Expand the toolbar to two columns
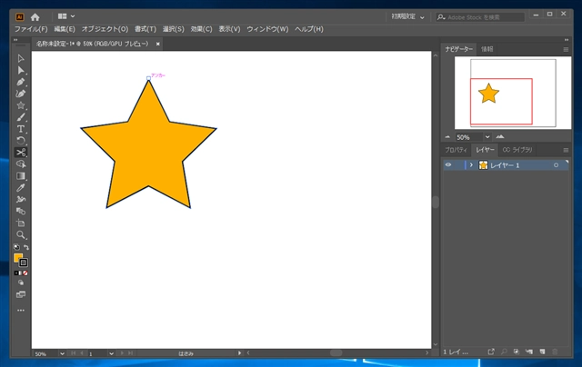 15,40
